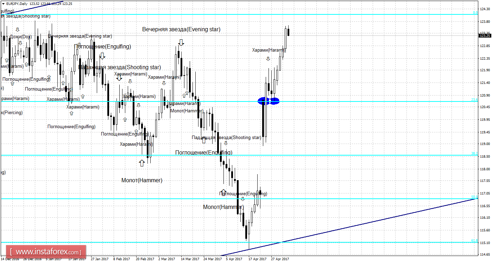Select the 38.2 Fibonacci level label
Viewport: 492px width, 263px height.
(x=474, y=153)
